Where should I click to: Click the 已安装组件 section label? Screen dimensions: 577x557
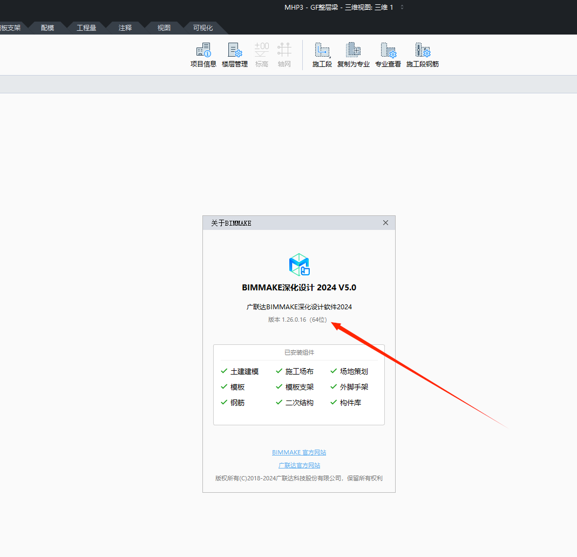coord(299,352)
